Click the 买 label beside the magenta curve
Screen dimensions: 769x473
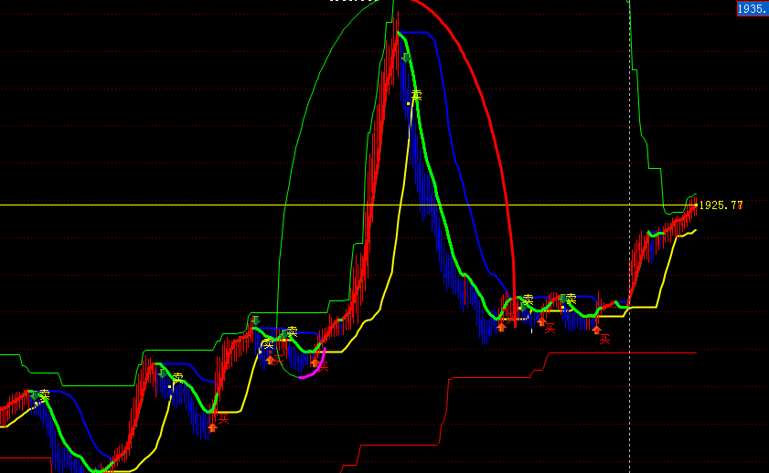click(323, 367)
